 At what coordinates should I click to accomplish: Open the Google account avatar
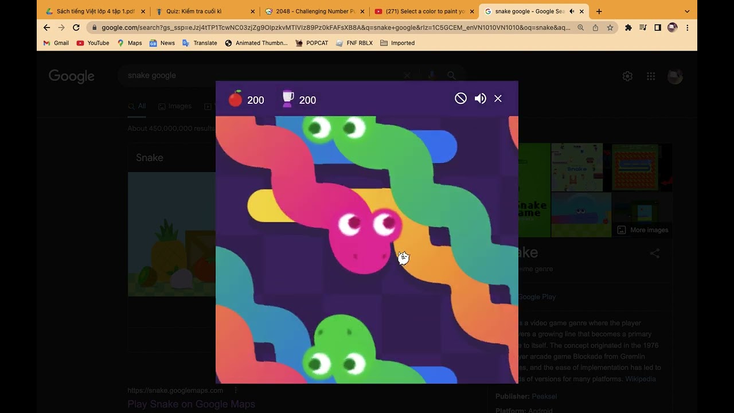pos(675,76)
